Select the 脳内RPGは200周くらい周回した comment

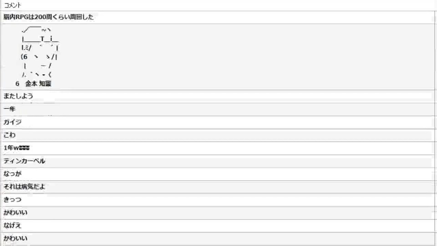pyautogui.click(x=48, y=17)
